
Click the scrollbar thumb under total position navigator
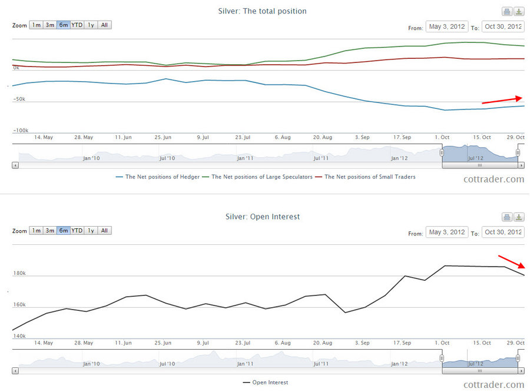479,166
